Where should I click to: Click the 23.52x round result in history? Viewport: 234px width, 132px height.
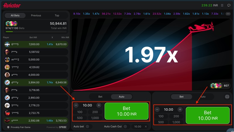pos(157,14)
